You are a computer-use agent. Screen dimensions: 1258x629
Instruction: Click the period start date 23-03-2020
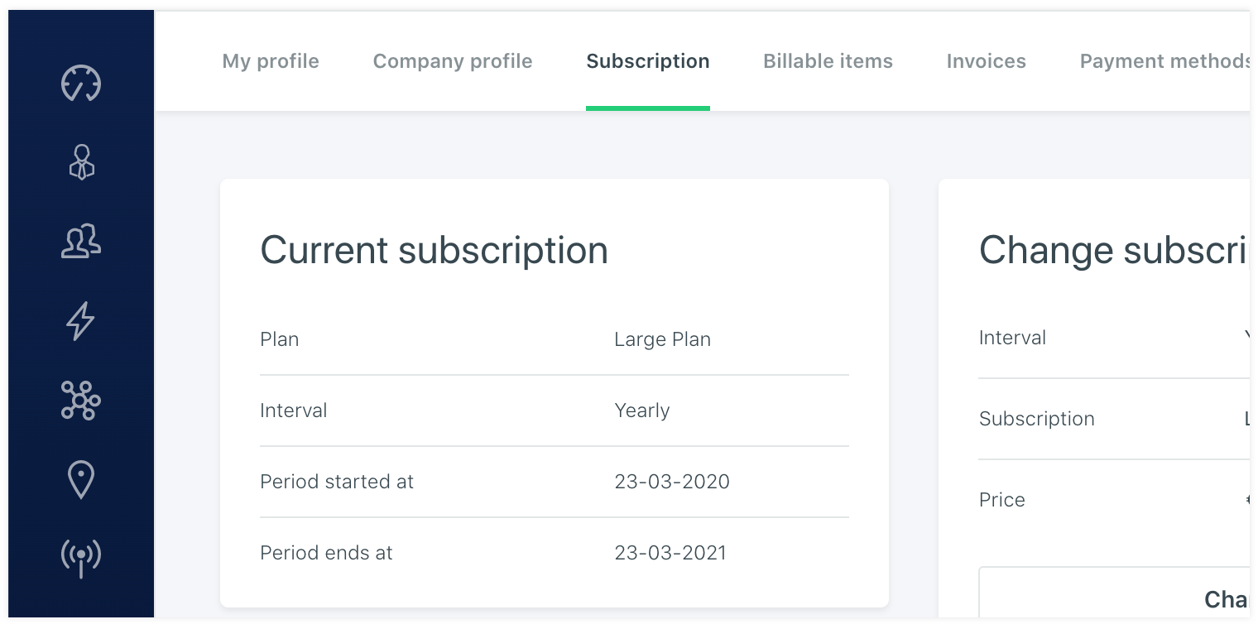(x=671, y=482)
